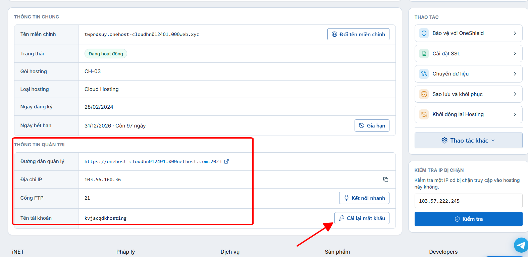Click the Đang hoạt động status badge
This screenshot has width=528, height=257.
point(106,54)
